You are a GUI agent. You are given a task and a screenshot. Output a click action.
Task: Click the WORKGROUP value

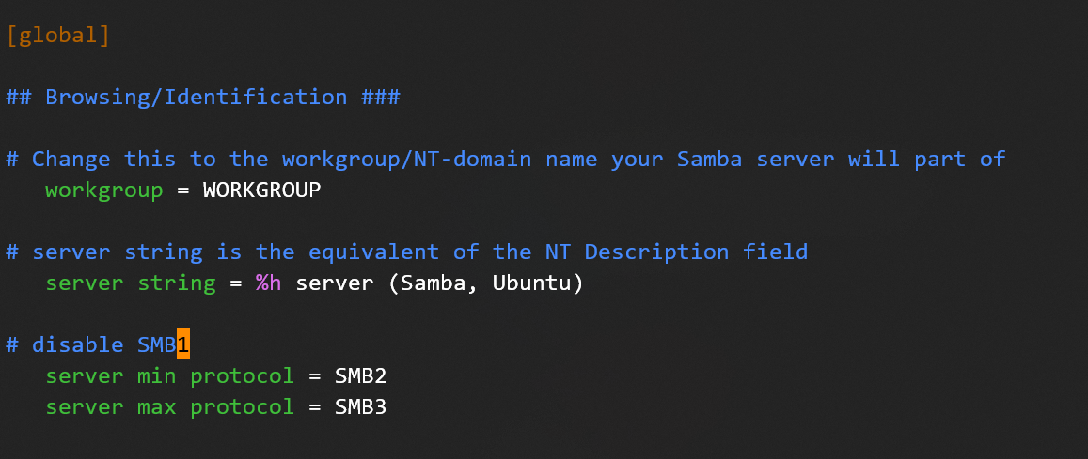[x=261, y=190]
